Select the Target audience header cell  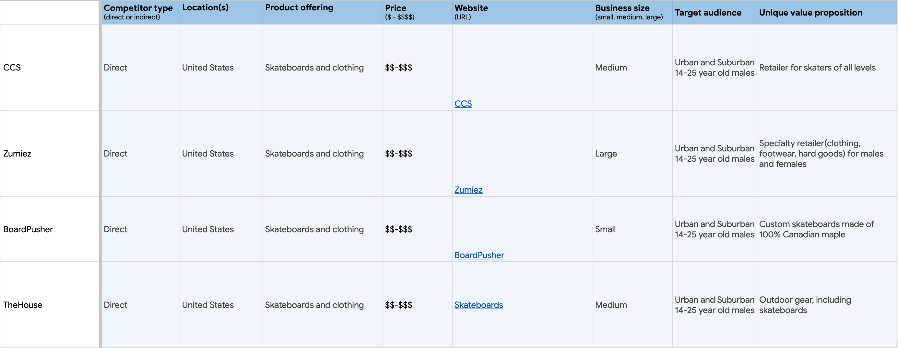[x=715, y=12]
